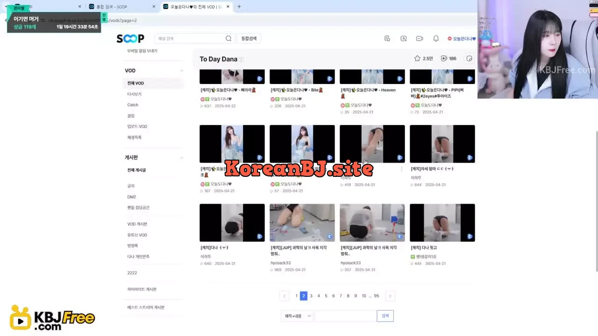Click the SOOP logo
This screenshot has height=336, width=598.
pos(130,39)
